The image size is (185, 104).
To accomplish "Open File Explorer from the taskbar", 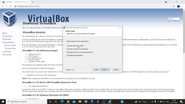I will pyautogui.click(x=80, y=101).
